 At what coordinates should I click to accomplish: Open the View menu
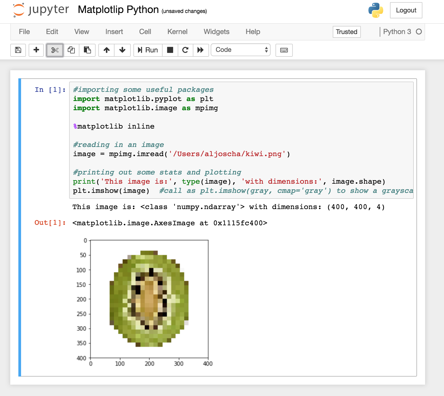point(82,32)
